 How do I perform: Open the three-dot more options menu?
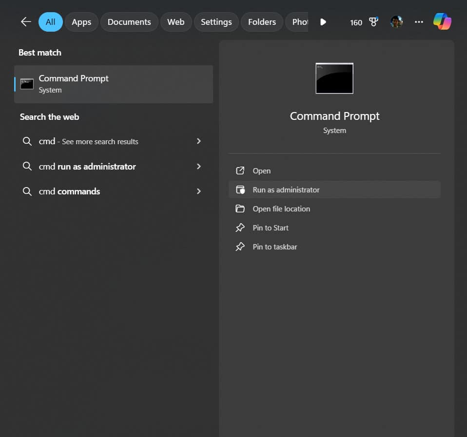pos(419,22)
